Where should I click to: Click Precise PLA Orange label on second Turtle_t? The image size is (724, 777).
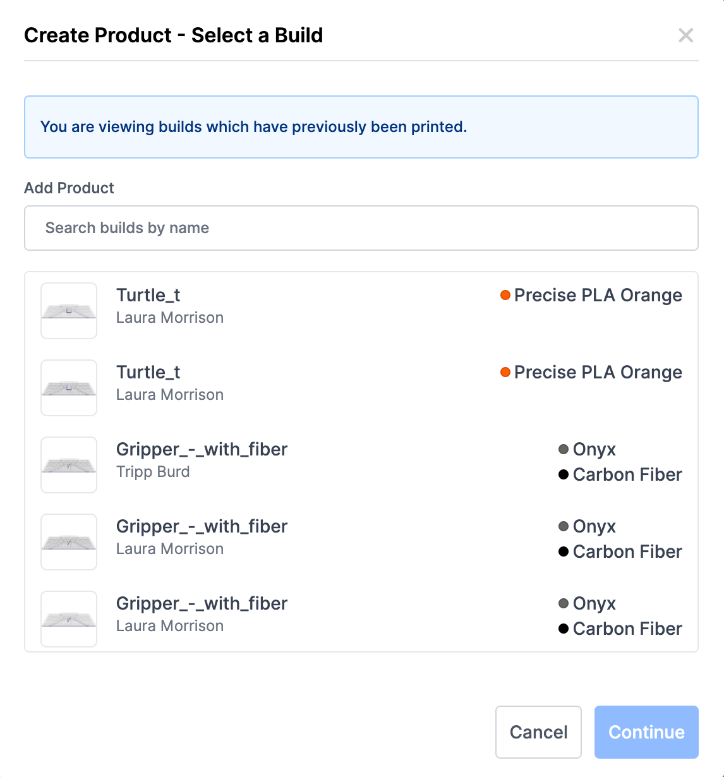coord(598,372)
